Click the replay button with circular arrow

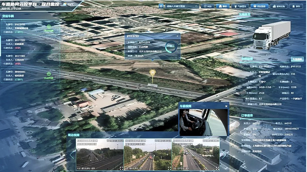pos(207,6)
